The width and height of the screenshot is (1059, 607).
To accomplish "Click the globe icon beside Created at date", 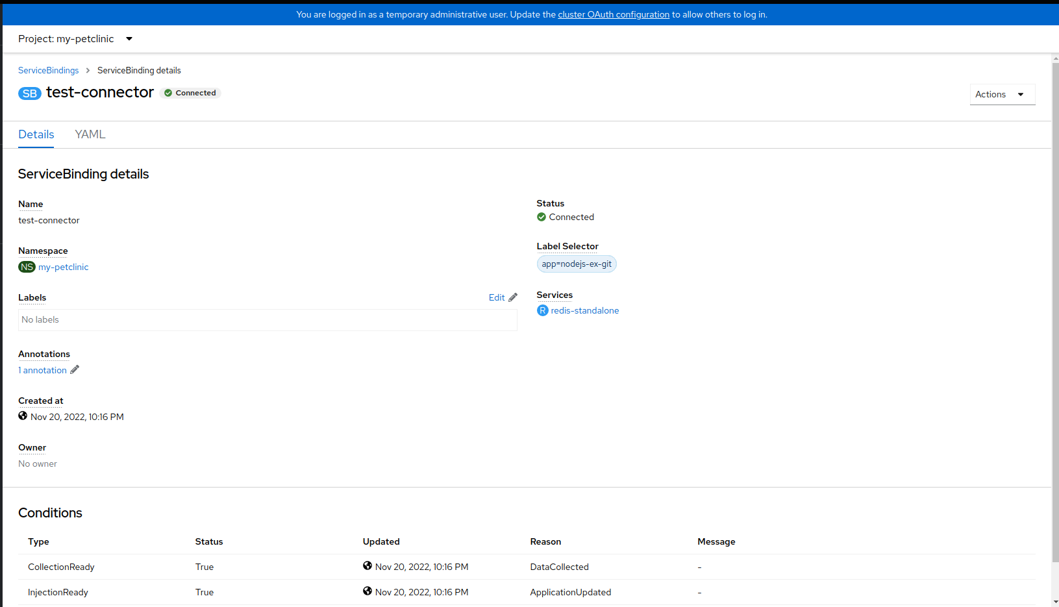I will click(23, 416).
